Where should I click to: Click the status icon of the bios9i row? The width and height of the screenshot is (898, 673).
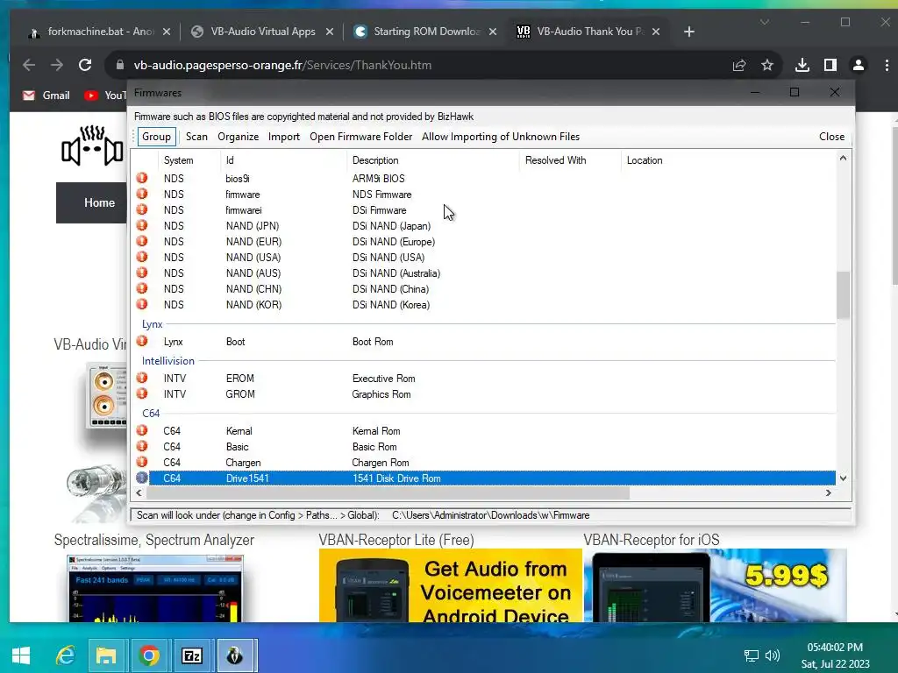point(142,178)
